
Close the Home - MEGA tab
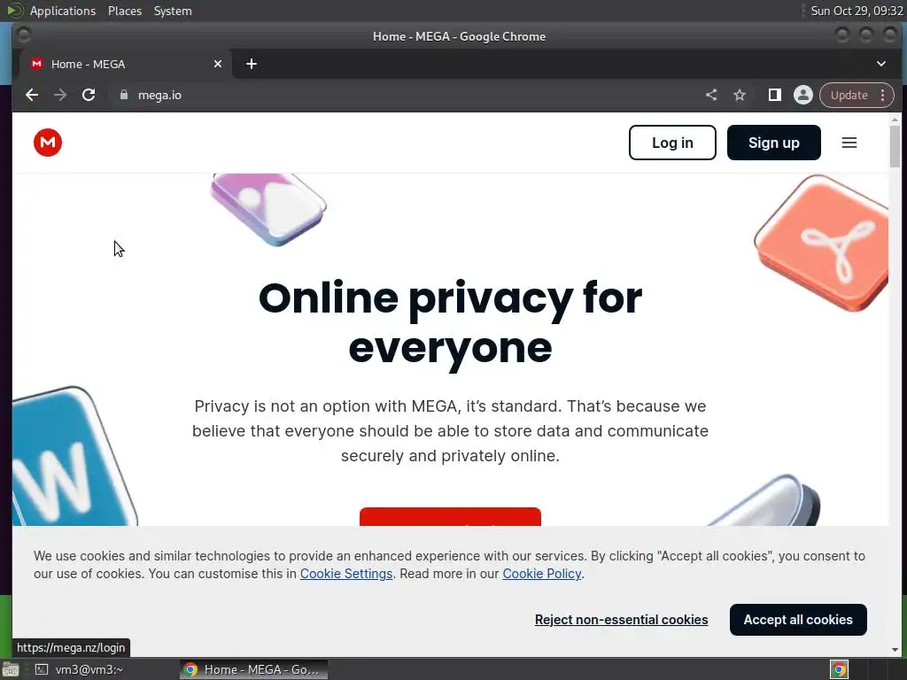coord(218,64)
